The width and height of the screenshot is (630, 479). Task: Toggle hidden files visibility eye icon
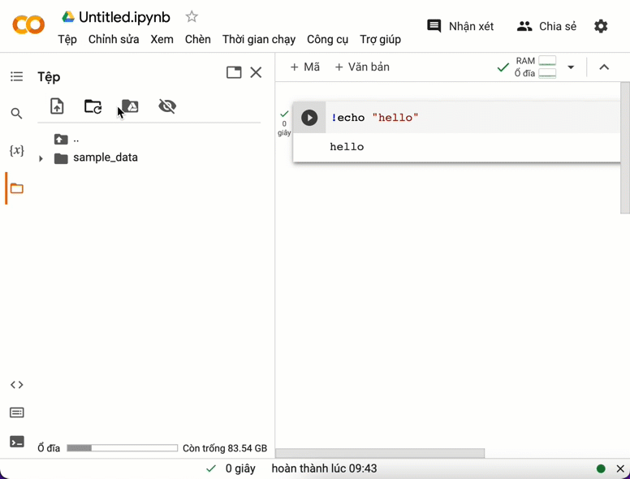coord(167,106)
